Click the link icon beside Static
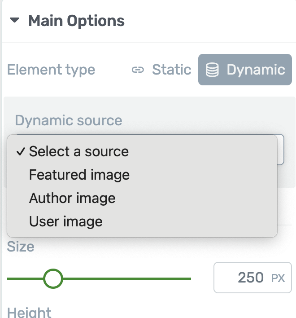Screen dimensions: 296x318 tap(138, 70)
